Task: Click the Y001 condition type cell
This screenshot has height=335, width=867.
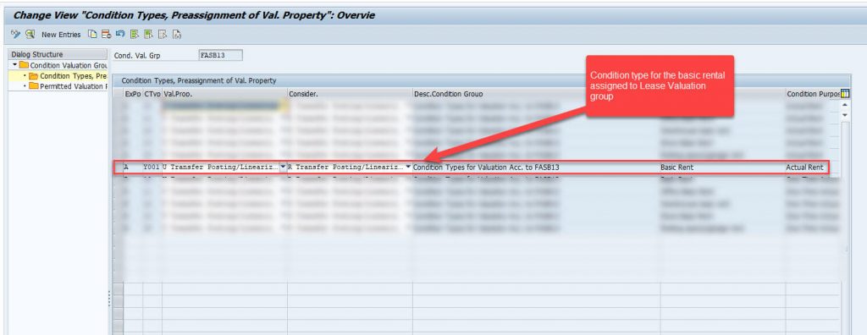Action: 152,167
